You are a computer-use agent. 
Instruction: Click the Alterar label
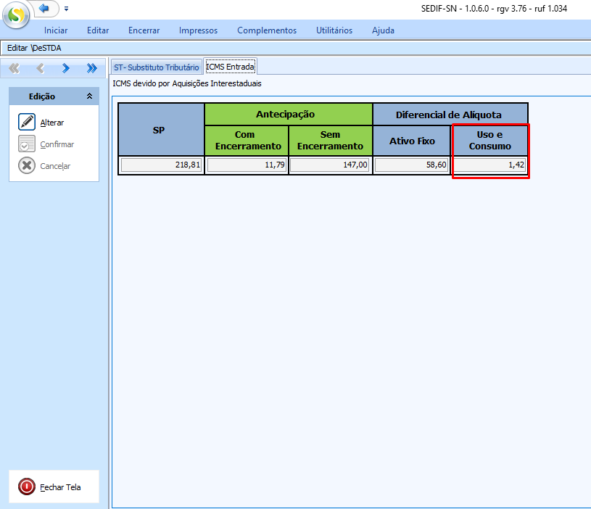click(x=52, y=123)
